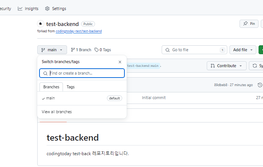Click the Sync fork button
The width and height of the screenshot is (263, 167).
256,66
